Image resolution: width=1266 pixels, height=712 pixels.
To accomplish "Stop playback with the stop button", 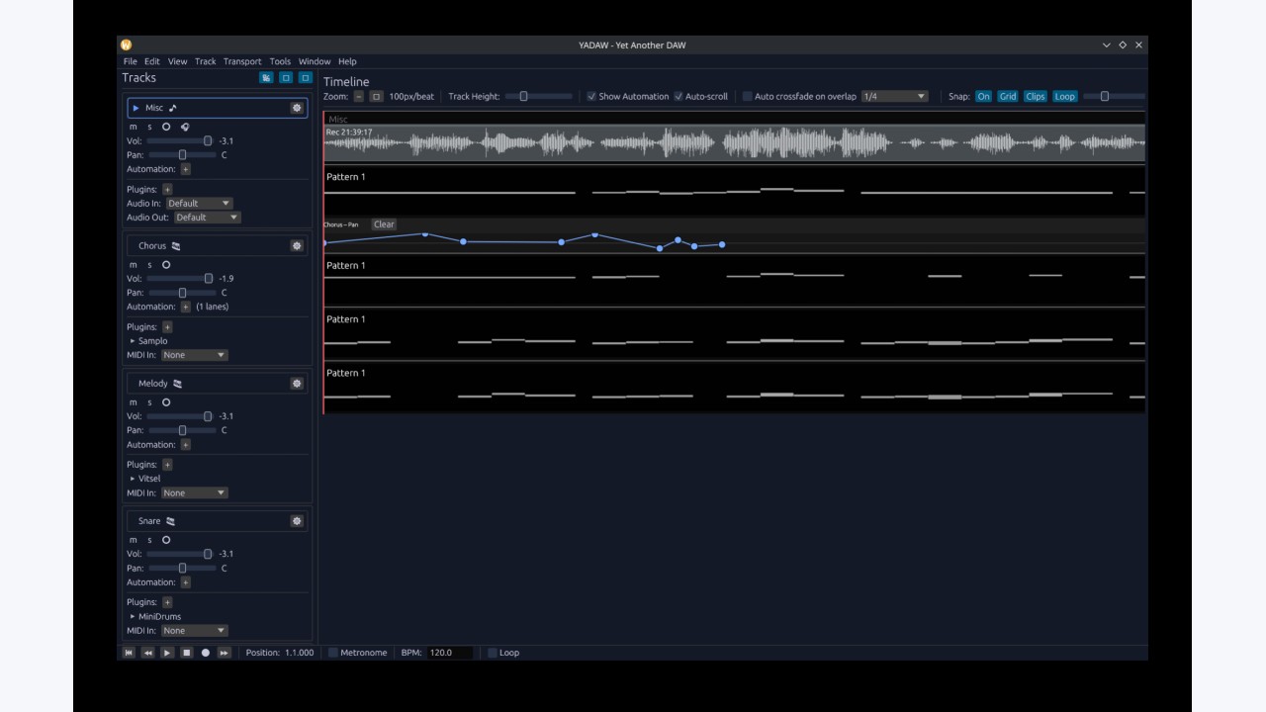I will coord(186,653).
